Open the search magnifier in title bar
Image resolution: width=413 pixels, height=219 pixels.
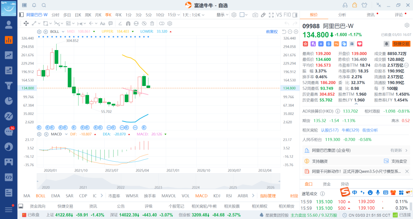[44, 5]
